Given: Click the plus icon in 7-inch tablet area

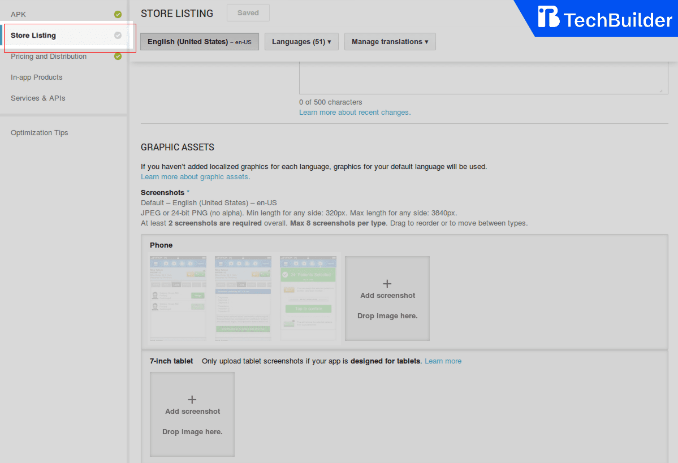Looking at the screenshot, I should click(192, 398).
